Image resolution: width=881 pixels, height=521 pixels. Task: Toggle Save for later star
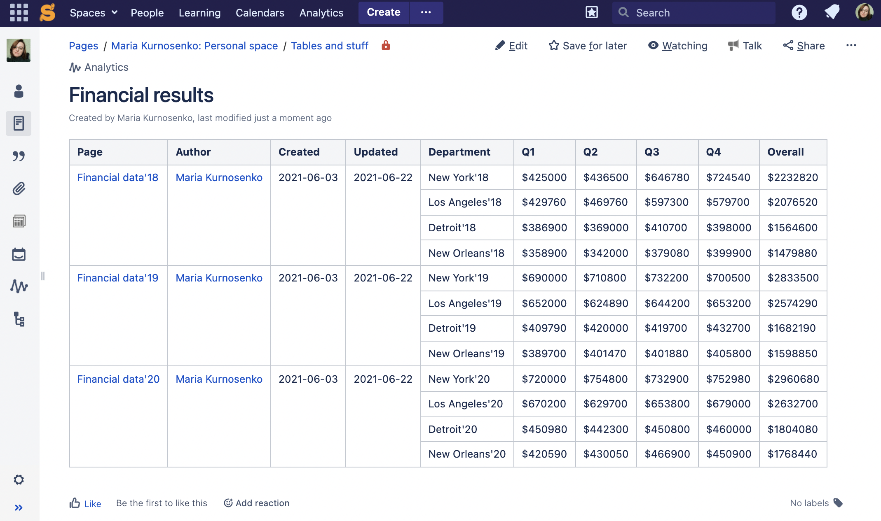[x=588, y=46]
